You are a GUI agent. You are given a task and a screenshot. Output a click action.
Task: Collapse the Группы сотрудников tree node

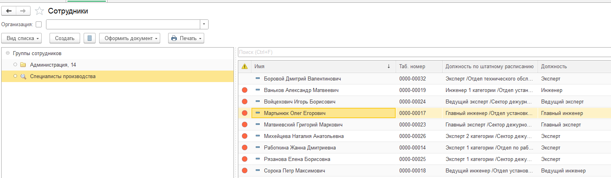coord(8,53)
